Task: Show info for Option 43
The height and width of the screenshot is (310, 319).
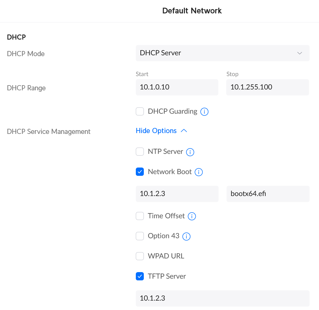Action: [x=186, y=236]
